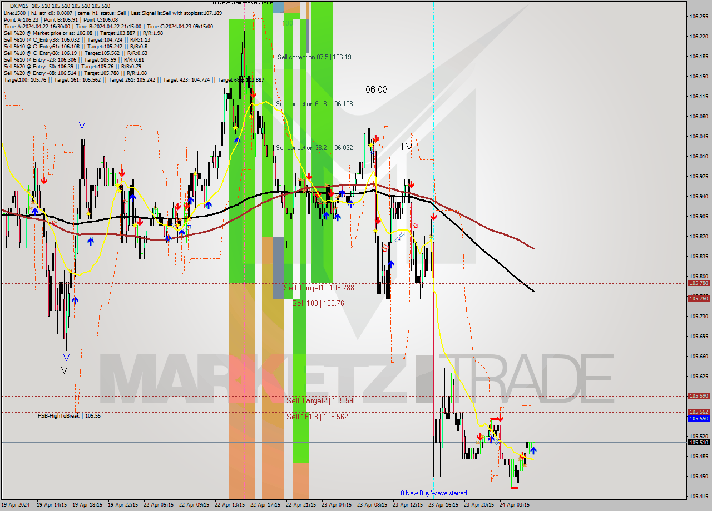The height and width of the screenshot is (511, 712).
Task: Select the 'Sell correction 38.2 | 106.032' label
Action: click(x=314, y=148)
